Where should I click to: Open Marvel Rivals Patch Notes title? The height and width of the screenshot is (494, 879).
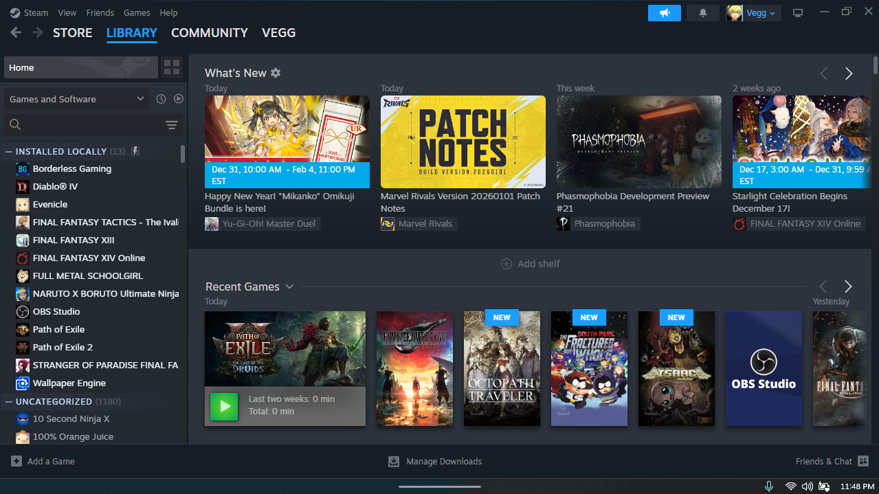tap(460, 202)
